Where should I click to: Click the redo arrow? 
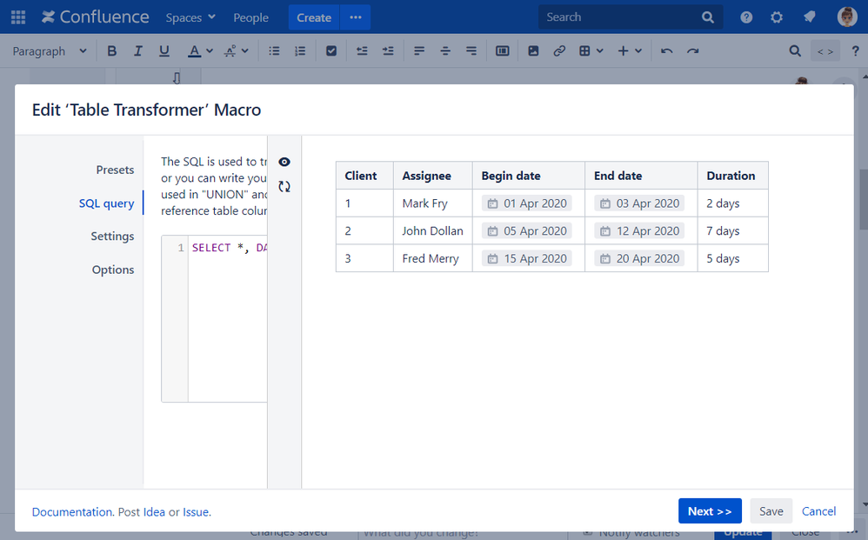[692, 51]
